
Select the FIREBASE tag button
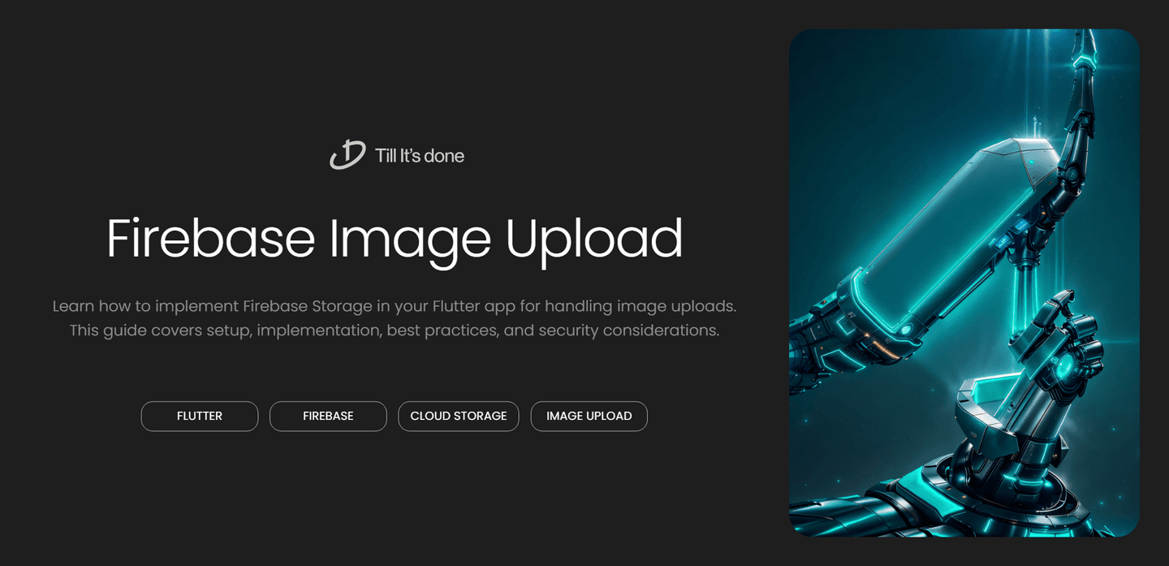tap(328, 416)
